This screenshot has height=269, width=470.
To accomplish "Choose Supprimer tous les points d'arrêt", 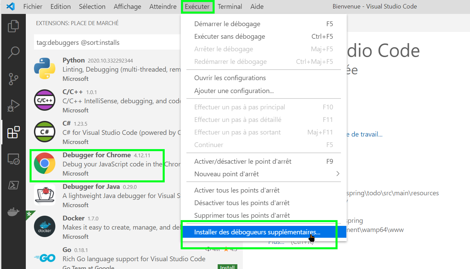I will [x=264, y=215].
